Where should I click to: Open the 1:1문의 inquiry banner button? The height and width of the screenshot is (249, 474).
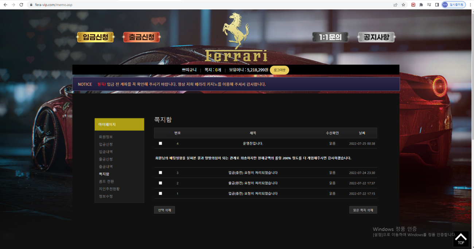pos(330,37)
